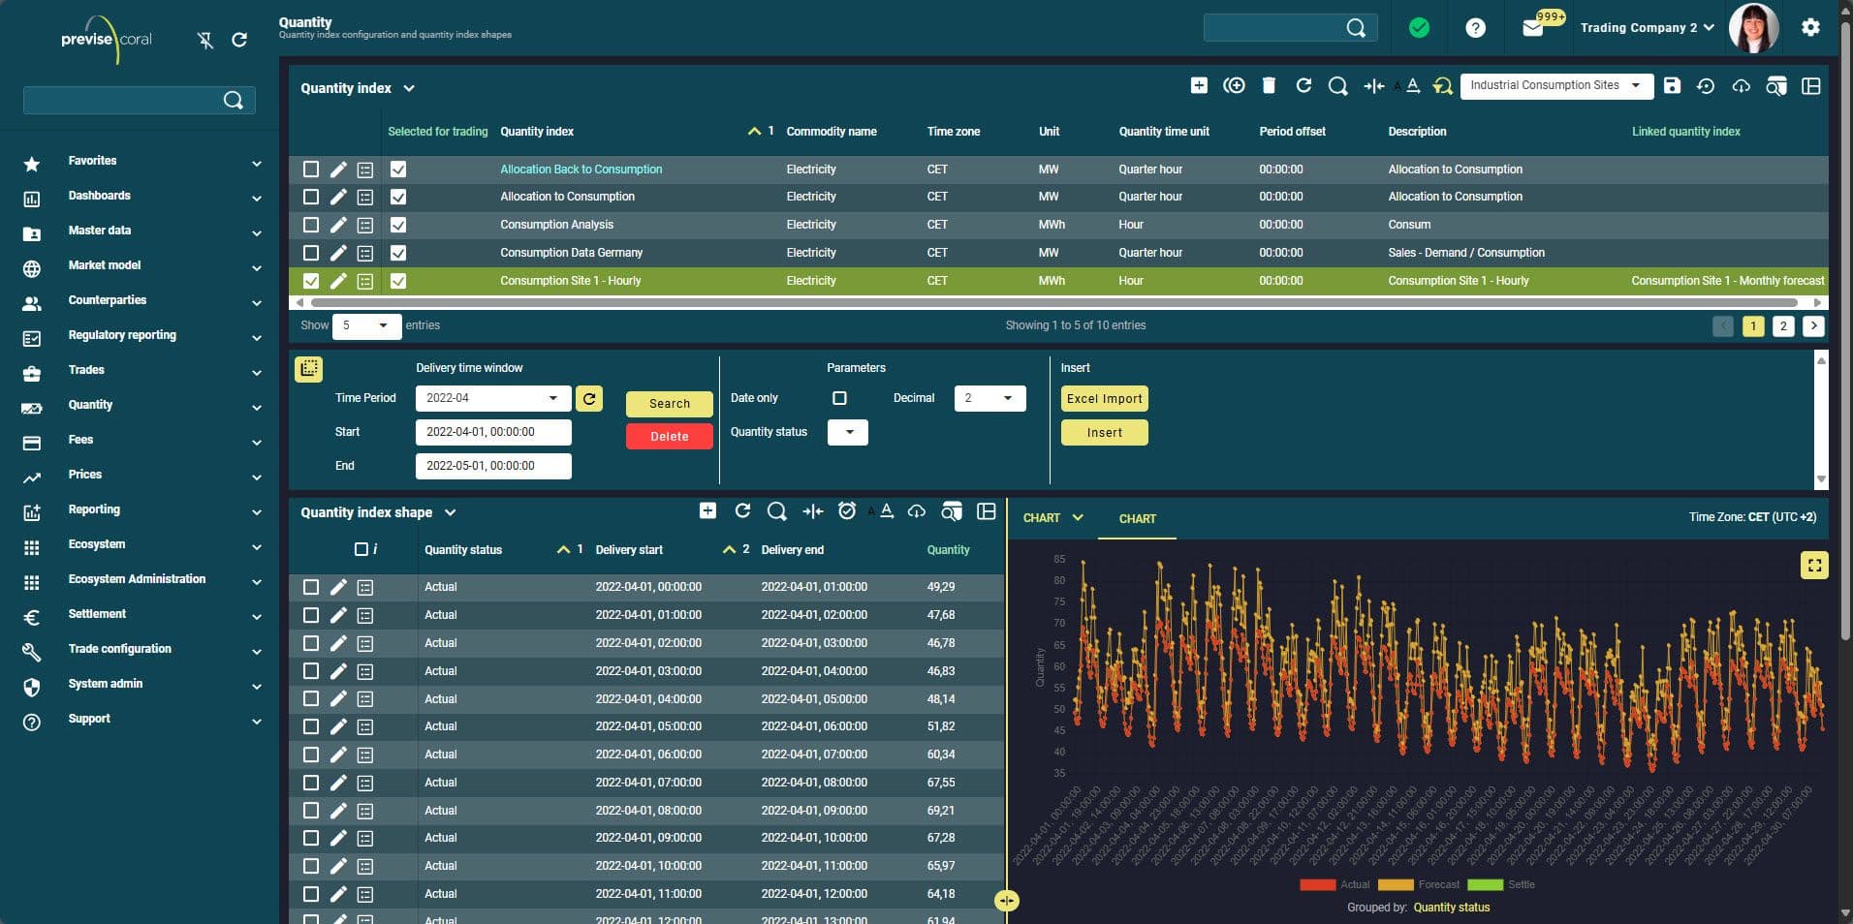Click the red Actual legend swatch

tap(1317, 884)
